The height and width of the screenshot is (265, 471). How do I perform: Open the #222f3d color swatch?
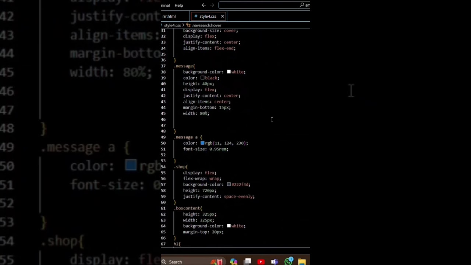[229, 185]
